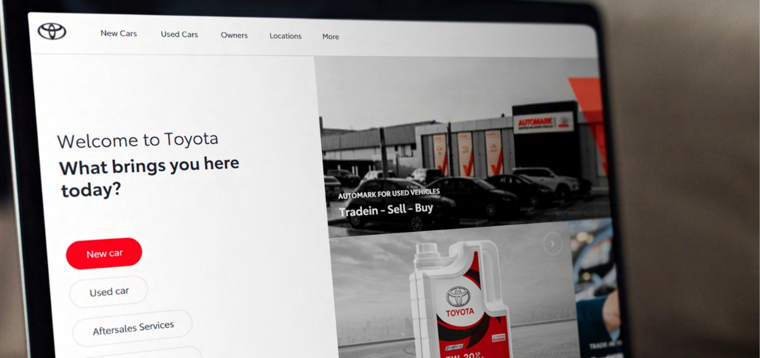Choose the Used car option

click(x=109, y=291)
